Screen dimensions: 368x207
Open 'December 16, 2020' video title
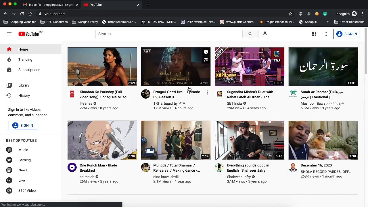(x=316, y=165)
